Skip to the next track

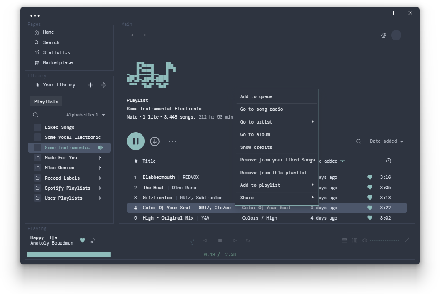235,240
